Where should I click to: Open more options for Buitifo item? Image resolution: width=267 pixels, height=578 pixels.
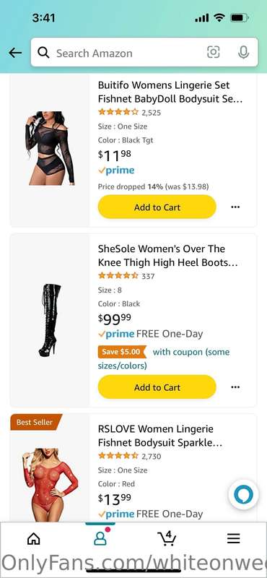tap(235, 207)
